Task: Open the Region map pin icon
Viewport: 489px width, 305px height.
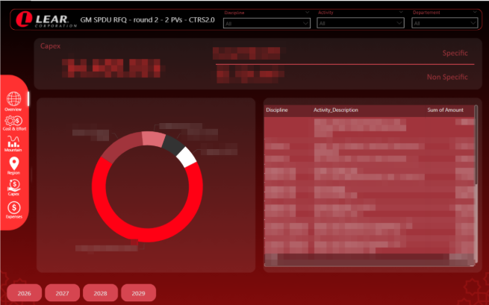Action: click(x=14, y=163)
